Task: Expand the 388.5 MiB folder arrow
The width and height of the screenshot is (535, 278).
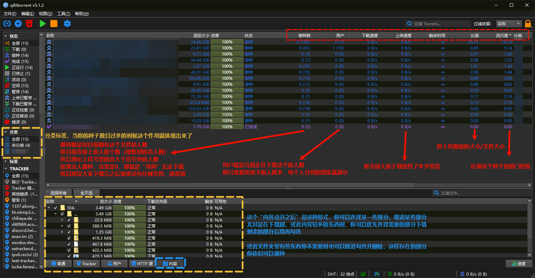Action: click(x=62, y=226)
